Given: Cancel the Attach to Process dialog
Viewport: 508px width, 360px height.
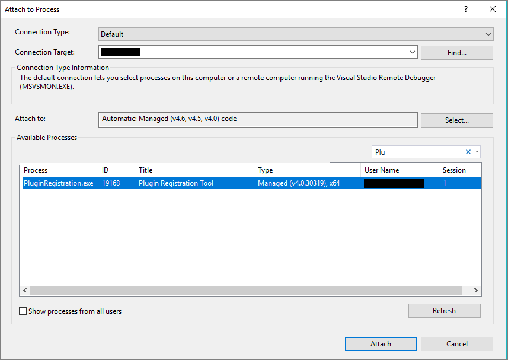Looking at the screenshot, I should point(457,343).
